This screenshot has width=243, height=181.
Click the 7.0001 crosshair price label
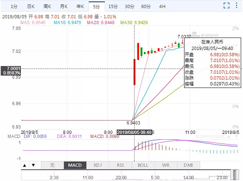pos(11,71)
